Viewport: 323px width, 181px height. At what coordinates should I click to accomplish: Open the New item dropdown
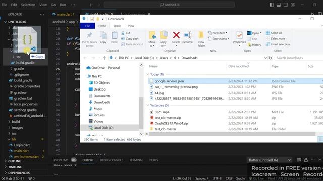[218, 33]
